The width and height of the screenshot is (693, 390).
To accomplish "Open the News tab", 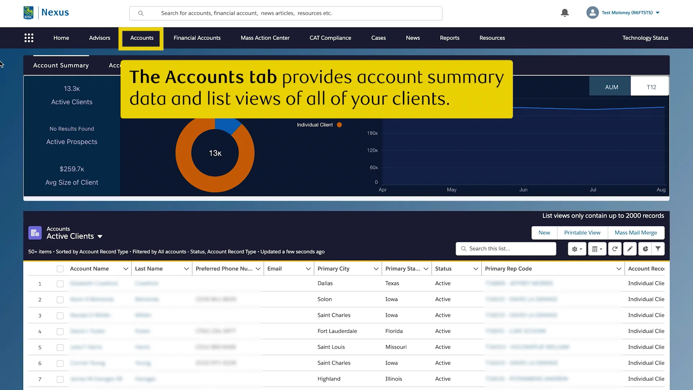I will (413, 38).
